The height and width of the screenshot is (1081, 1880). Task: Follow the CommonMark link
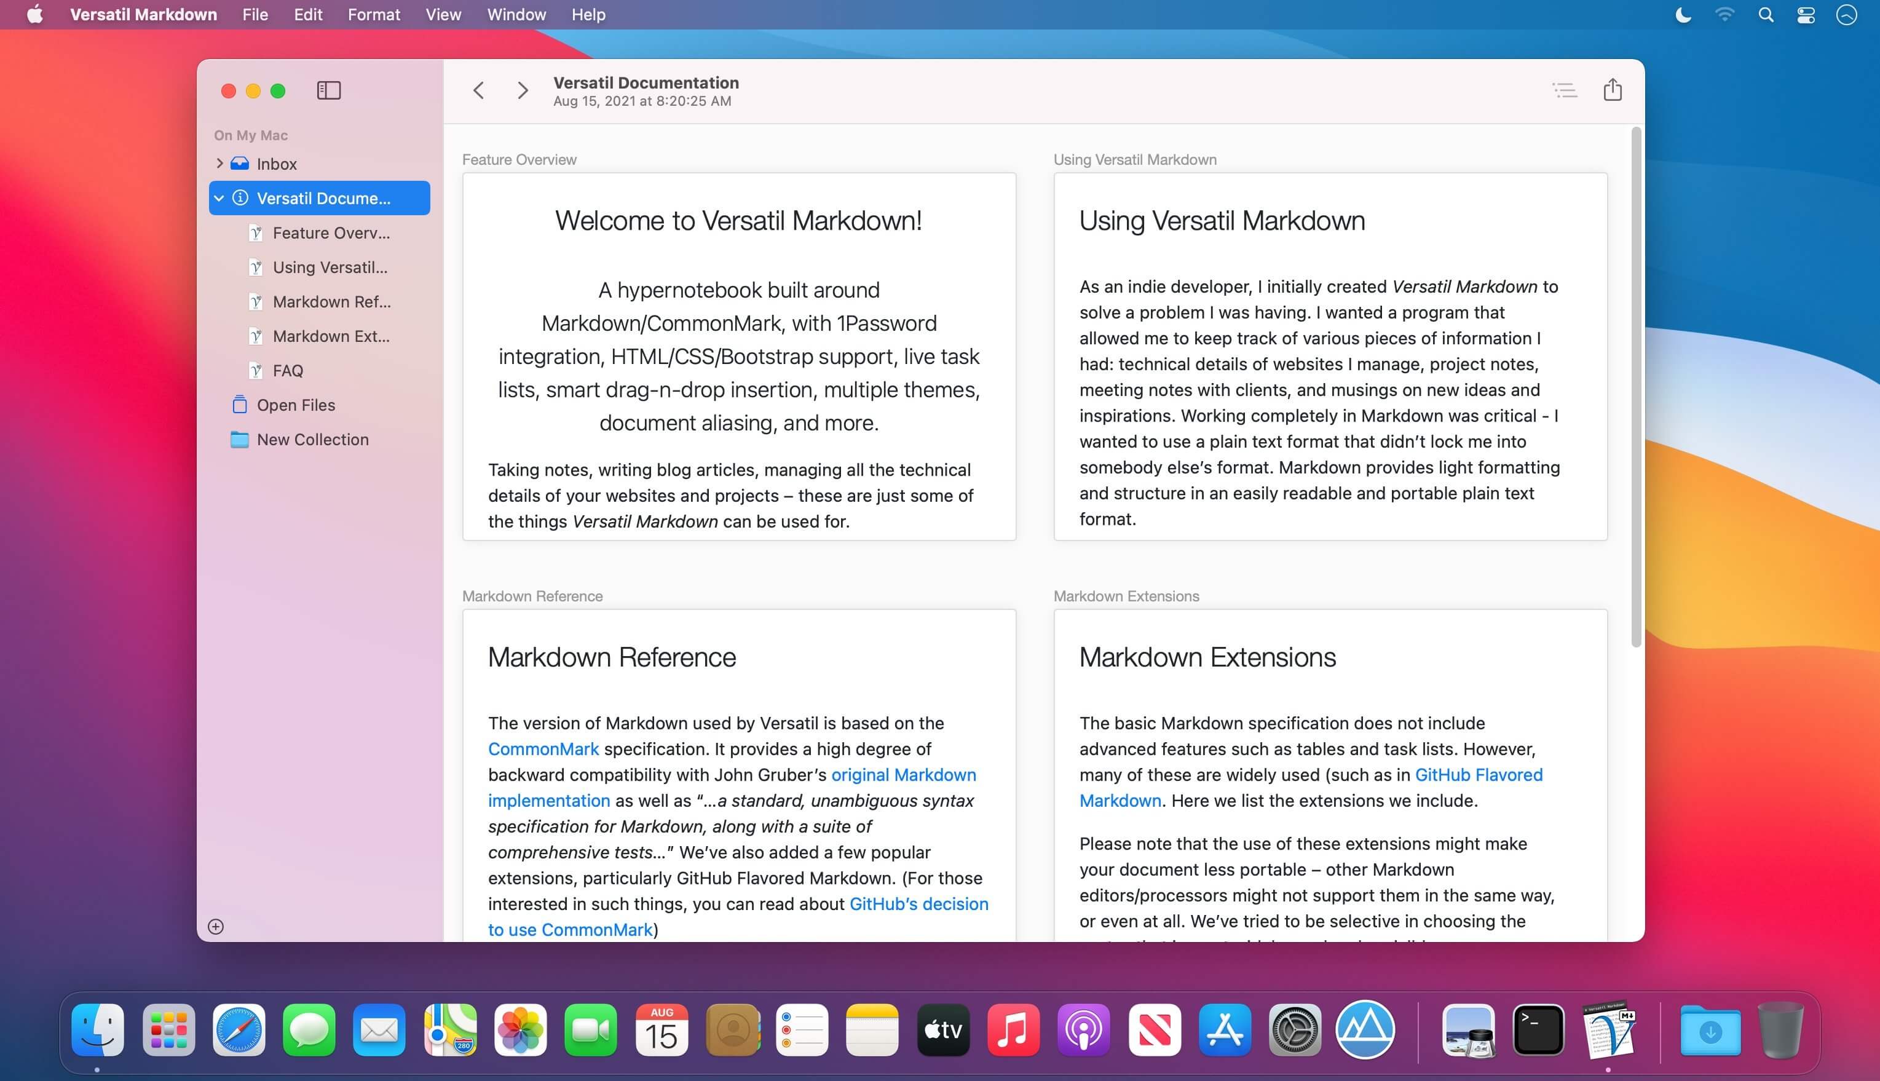pyautogui.click(x=543, y=749)
